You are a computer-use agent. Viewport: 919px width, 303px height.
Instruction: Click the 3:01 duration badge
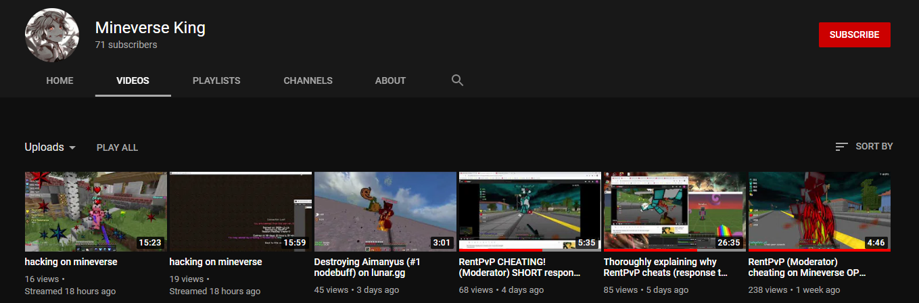click(x=442, y=242)
